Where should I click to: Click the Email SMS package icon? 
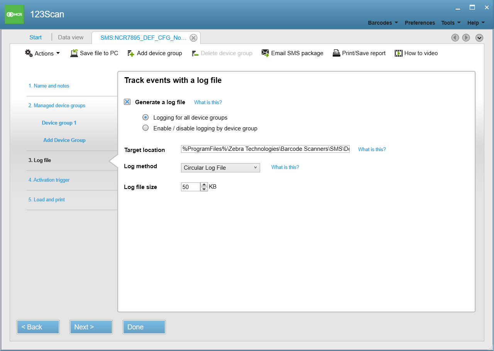pyautogui.click(x=265, y=53)
